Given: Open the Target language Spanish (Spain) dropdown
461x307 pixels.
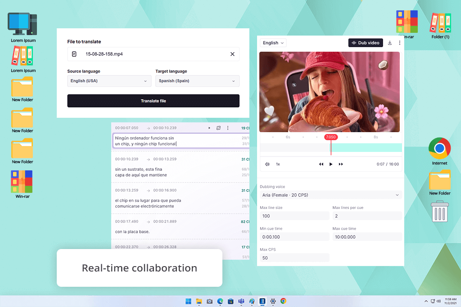Looking at the screenshot, I should 197,81.
